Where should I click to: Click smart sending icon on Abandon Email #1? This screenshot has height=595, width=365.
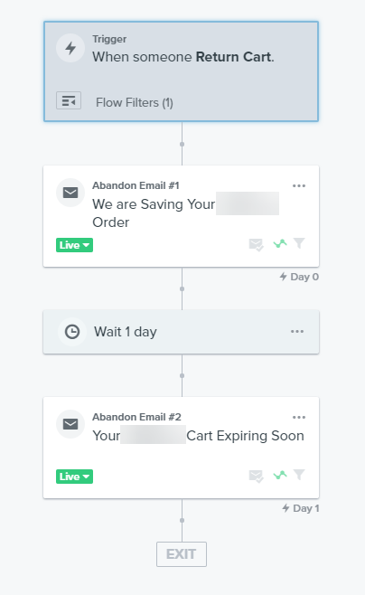[x=256, y=244]
